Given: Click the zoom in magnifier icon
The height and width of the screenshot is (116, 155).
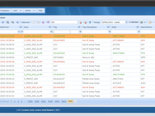Looking at the screenshot, I should [13, 22].
